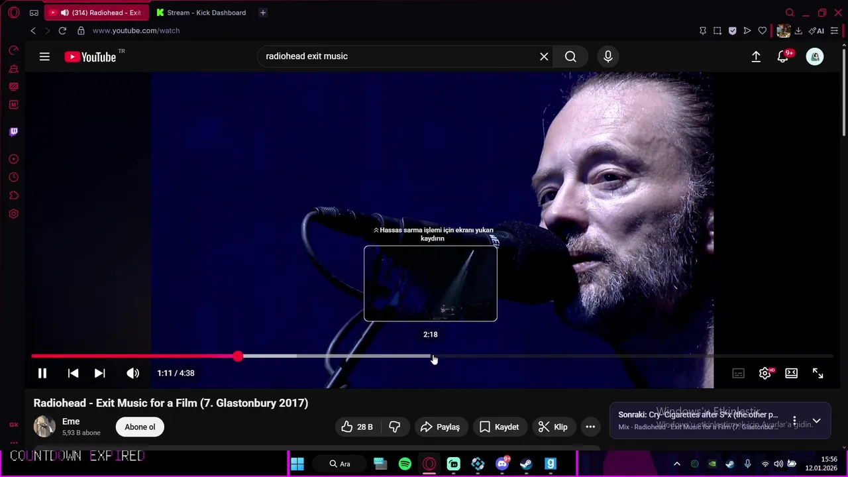Open the ad blocker shield icon

pyautogui.click(x=732, y=30)
